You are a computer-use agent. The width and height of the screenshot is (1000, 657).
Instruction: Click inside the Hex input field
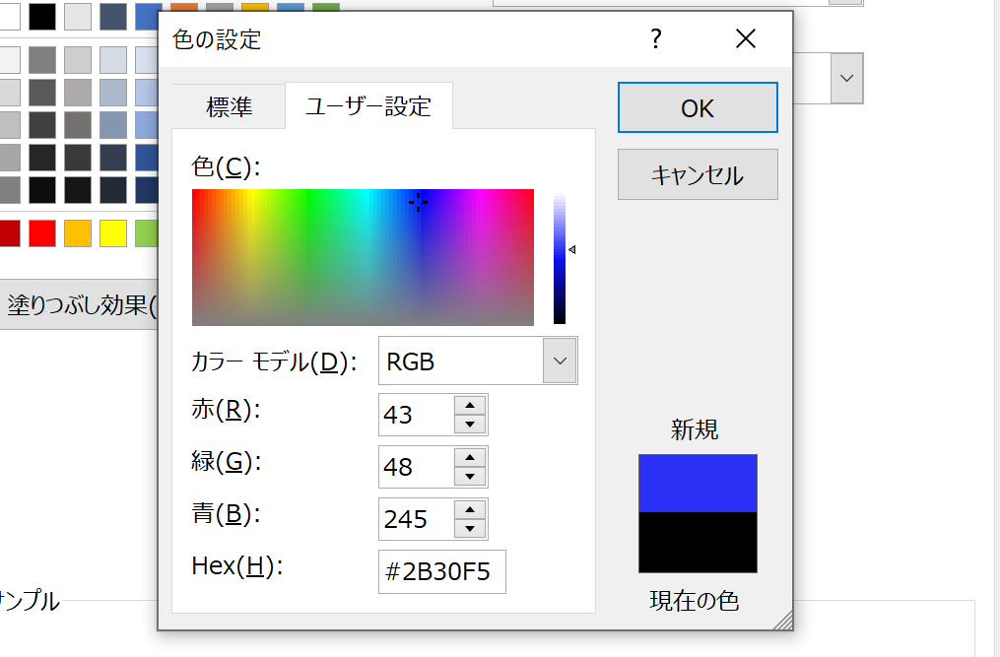coord(441,571)
